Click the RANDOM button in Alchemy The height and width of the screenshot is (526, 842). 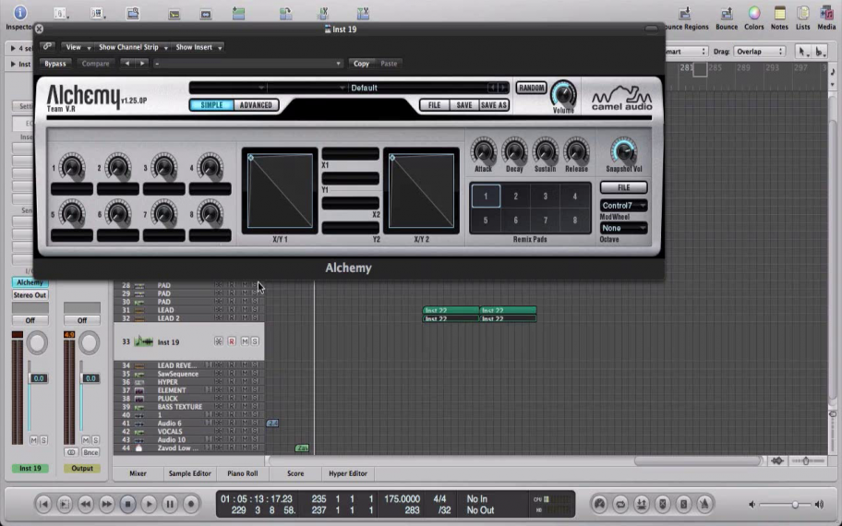pyautogui.click(x=531, y=88)
